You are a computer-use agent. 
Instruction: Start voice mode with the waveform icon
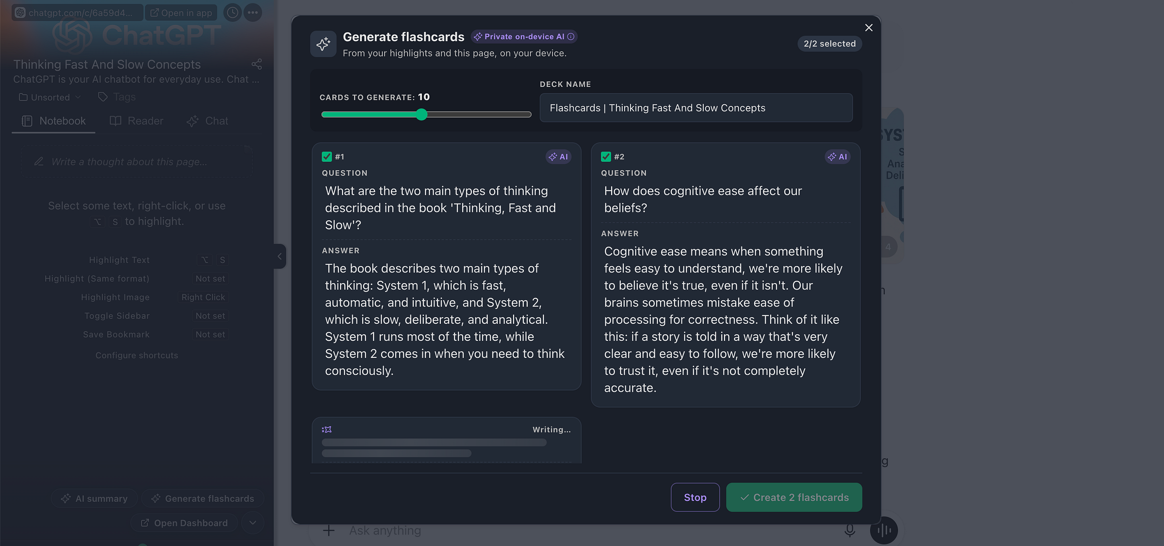[884, 530]
